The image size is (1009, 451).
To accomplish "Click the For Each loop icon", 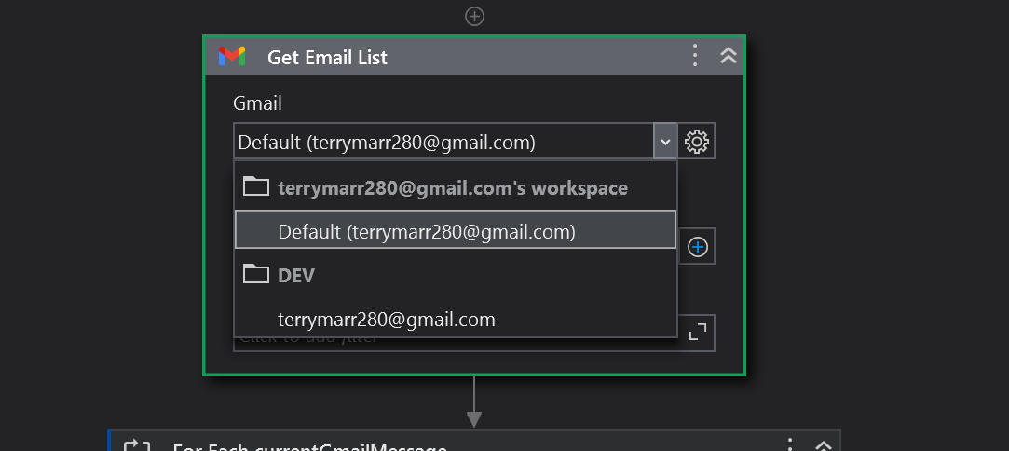I will point(137,445).
